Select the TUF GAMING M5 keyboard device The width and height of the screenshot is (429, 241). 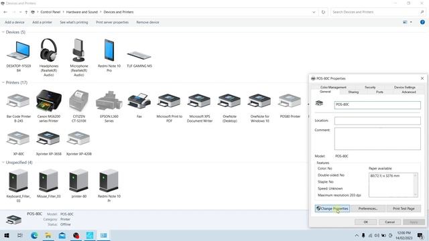pyautogui.click(x=139, y=59)
